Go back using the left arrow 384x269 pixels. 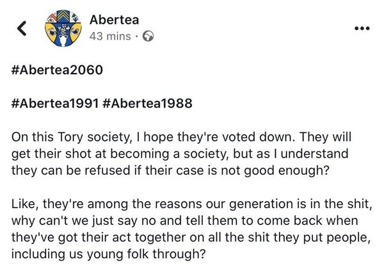22,28
